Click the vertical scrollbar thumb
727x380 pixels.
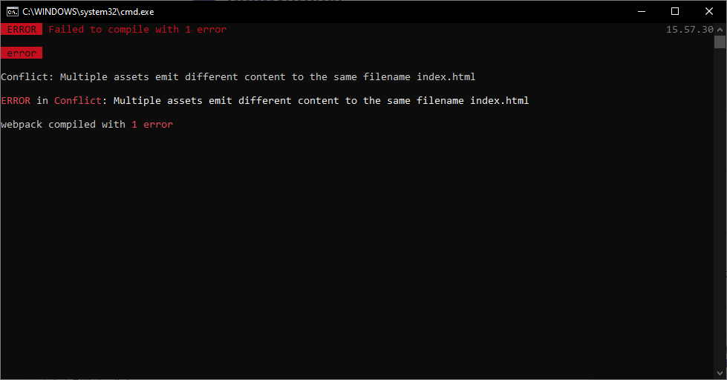tap(720, 42)
